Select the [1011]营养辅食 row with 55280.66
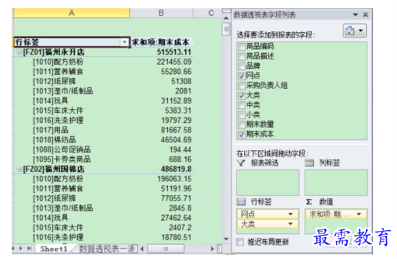The width and height of the screenshot is (397, 259). pyautogui.click(x=58, y=72)
